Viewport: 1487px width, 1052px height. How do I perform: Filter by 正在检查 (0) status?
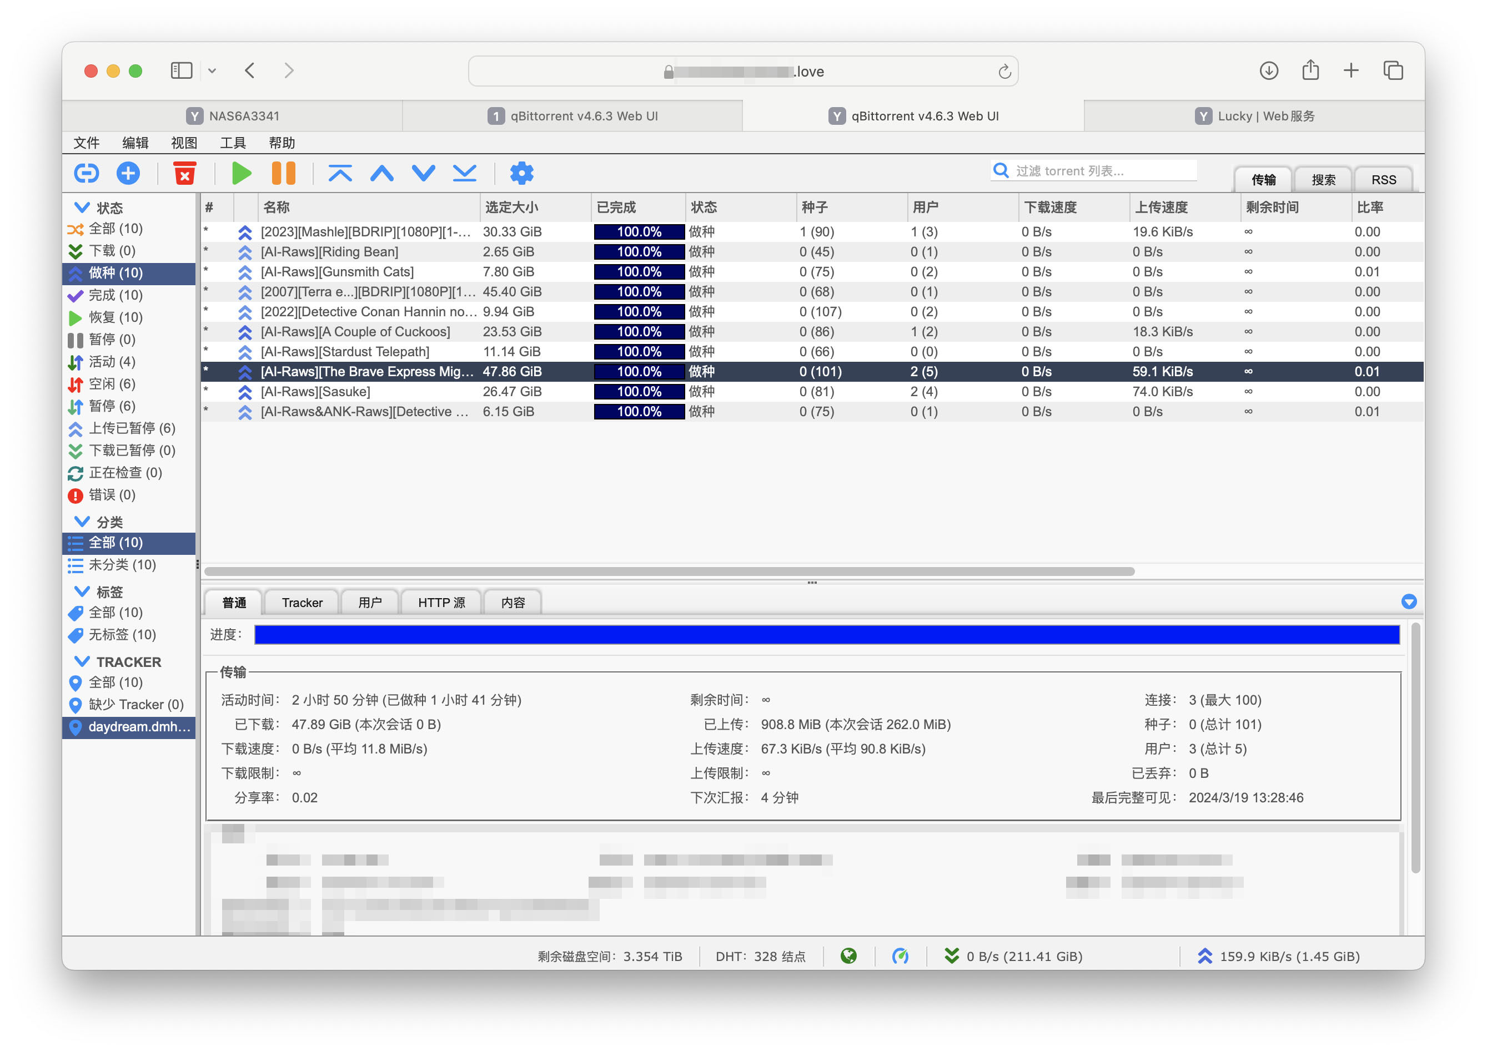click(129, 473)
